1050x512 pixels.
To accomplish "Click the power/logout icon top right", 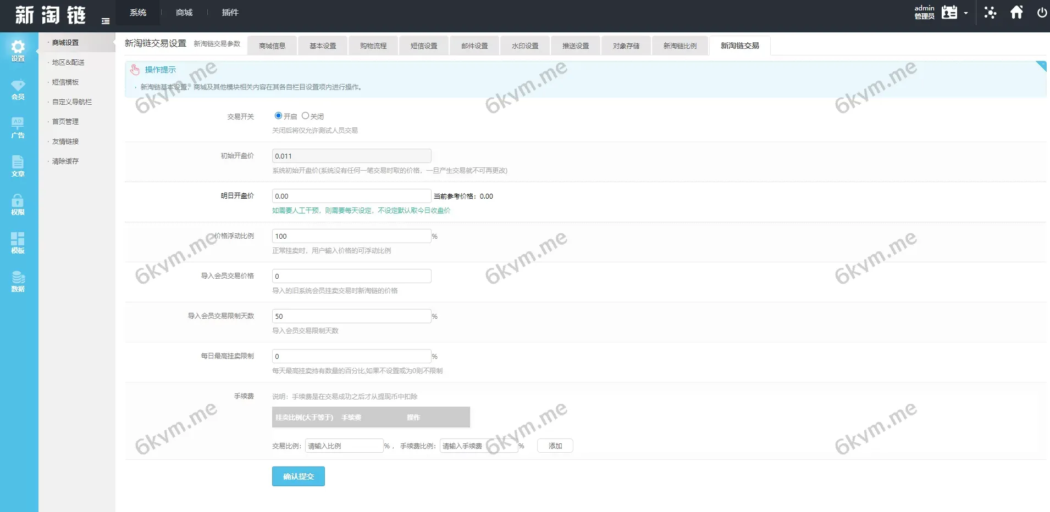I will click(x=1042, y=12).
